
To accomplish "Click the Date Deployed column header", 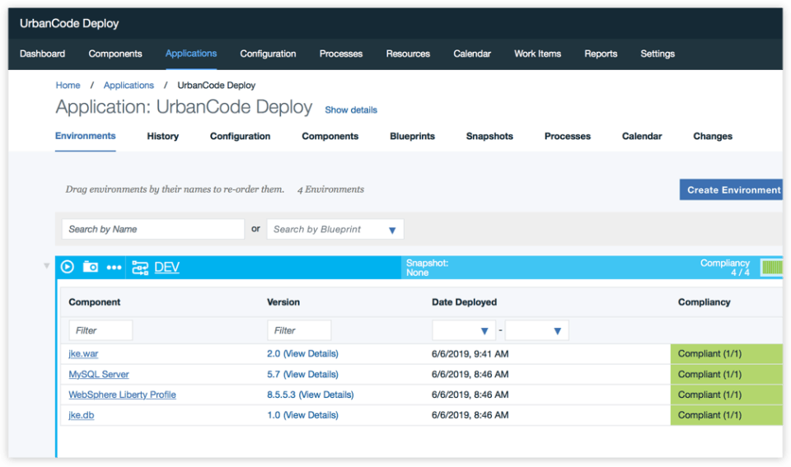I will 464,302.
